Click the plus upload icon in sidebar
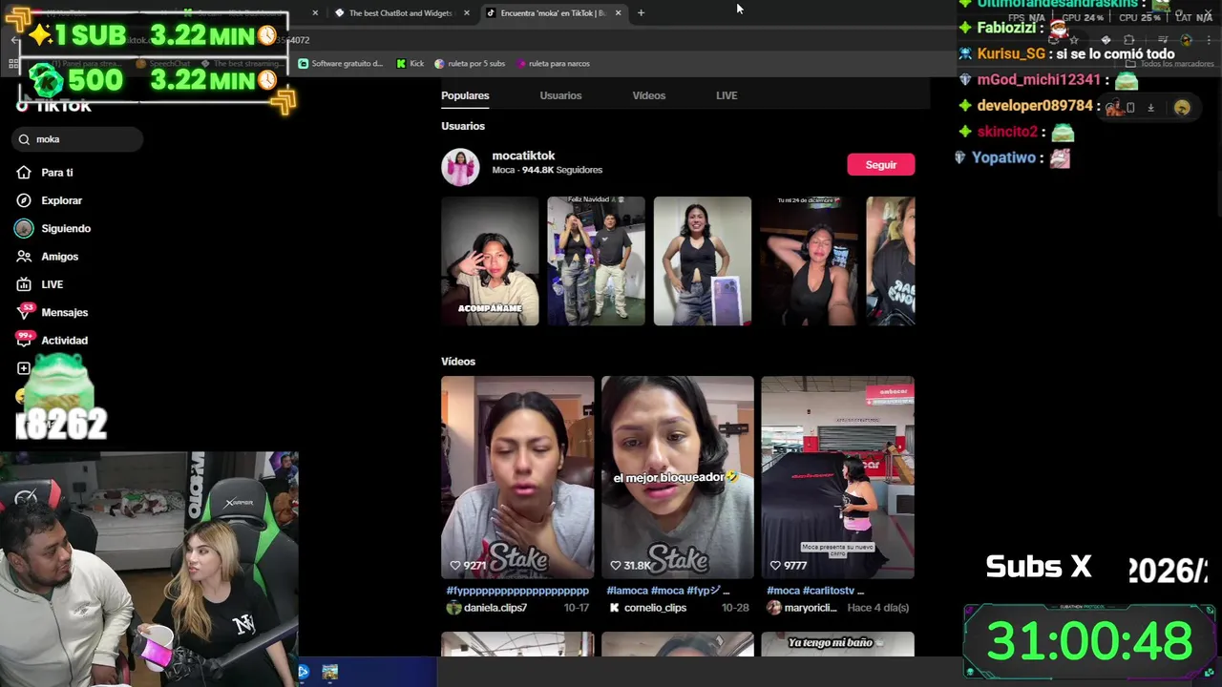The width and height of the screenshot is (1222, 687). (24, 368)
